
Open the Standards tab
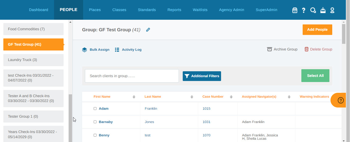click(x=147, y=10)
